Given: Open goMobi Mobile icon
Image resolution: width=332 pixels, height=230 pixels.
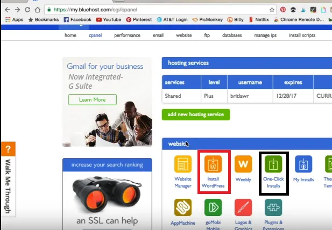Looking at the screenshot, I should pos(213,207).
